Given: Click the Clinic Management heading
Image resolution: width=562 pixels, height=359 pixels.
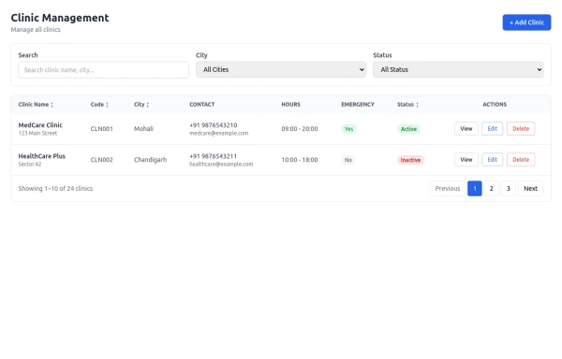Looking at the screenshot, I should click(x=60, y=18).
